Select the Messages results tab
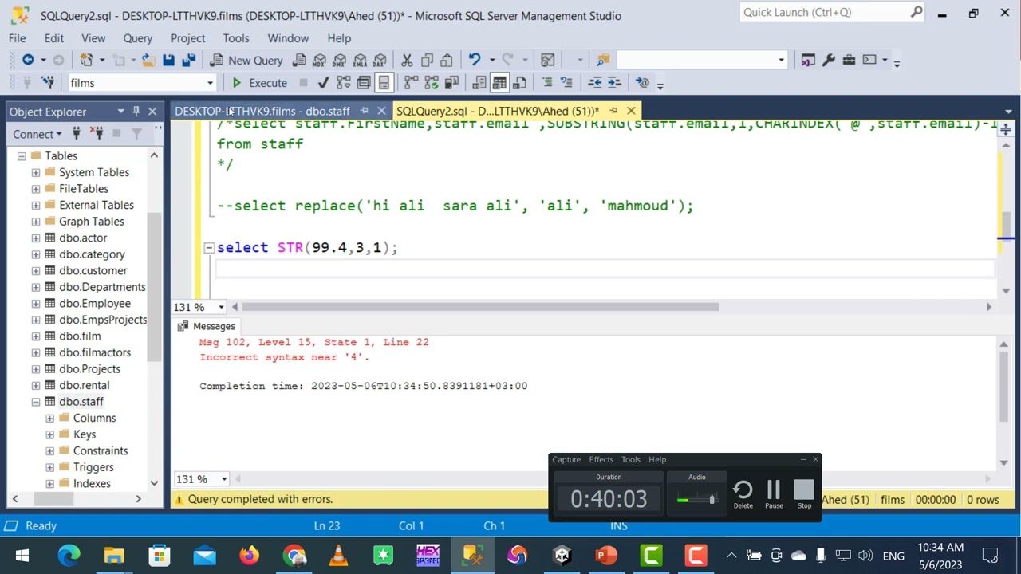 tap(207, 326)
